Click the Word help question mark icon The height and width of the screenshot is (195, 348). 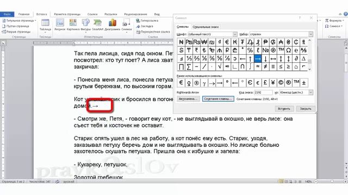tap(346, 14)
